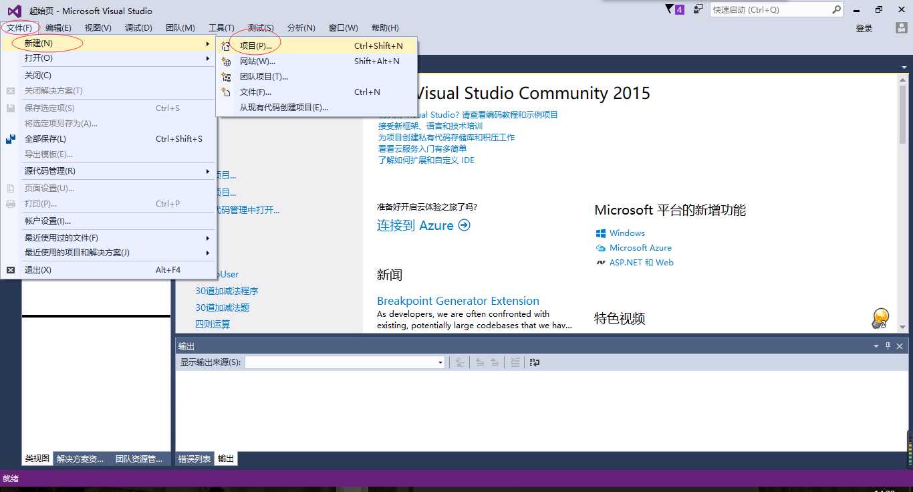This screenshot has height=492, width=913.
Task: Switch to the 类视图 tab
Action: [x=37, y=459]
